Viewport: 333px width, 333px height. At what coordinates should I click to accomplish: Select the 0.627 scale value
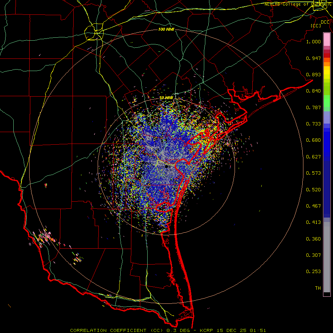(x=313, y=157)
